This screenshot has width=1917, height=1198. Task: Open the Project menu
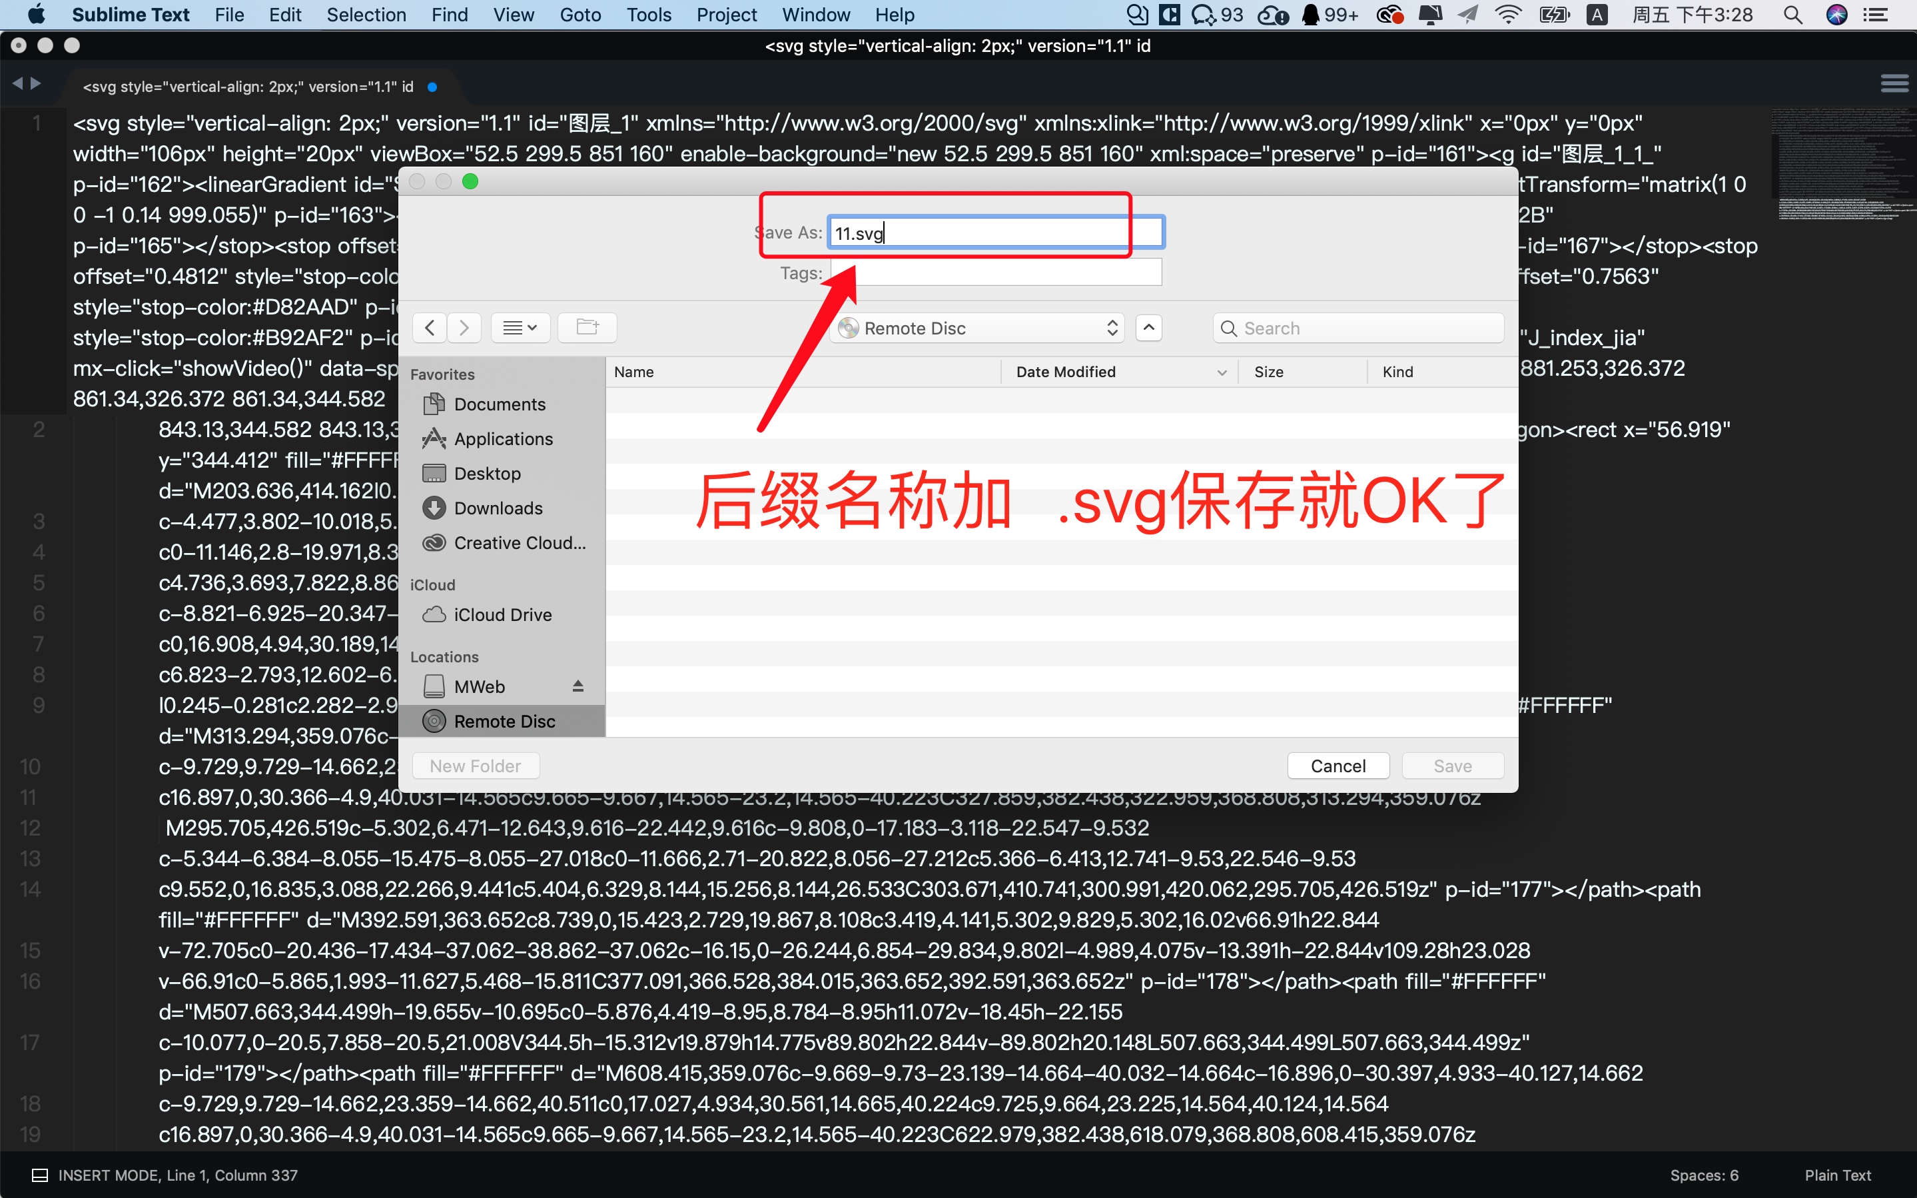(726, 15)
